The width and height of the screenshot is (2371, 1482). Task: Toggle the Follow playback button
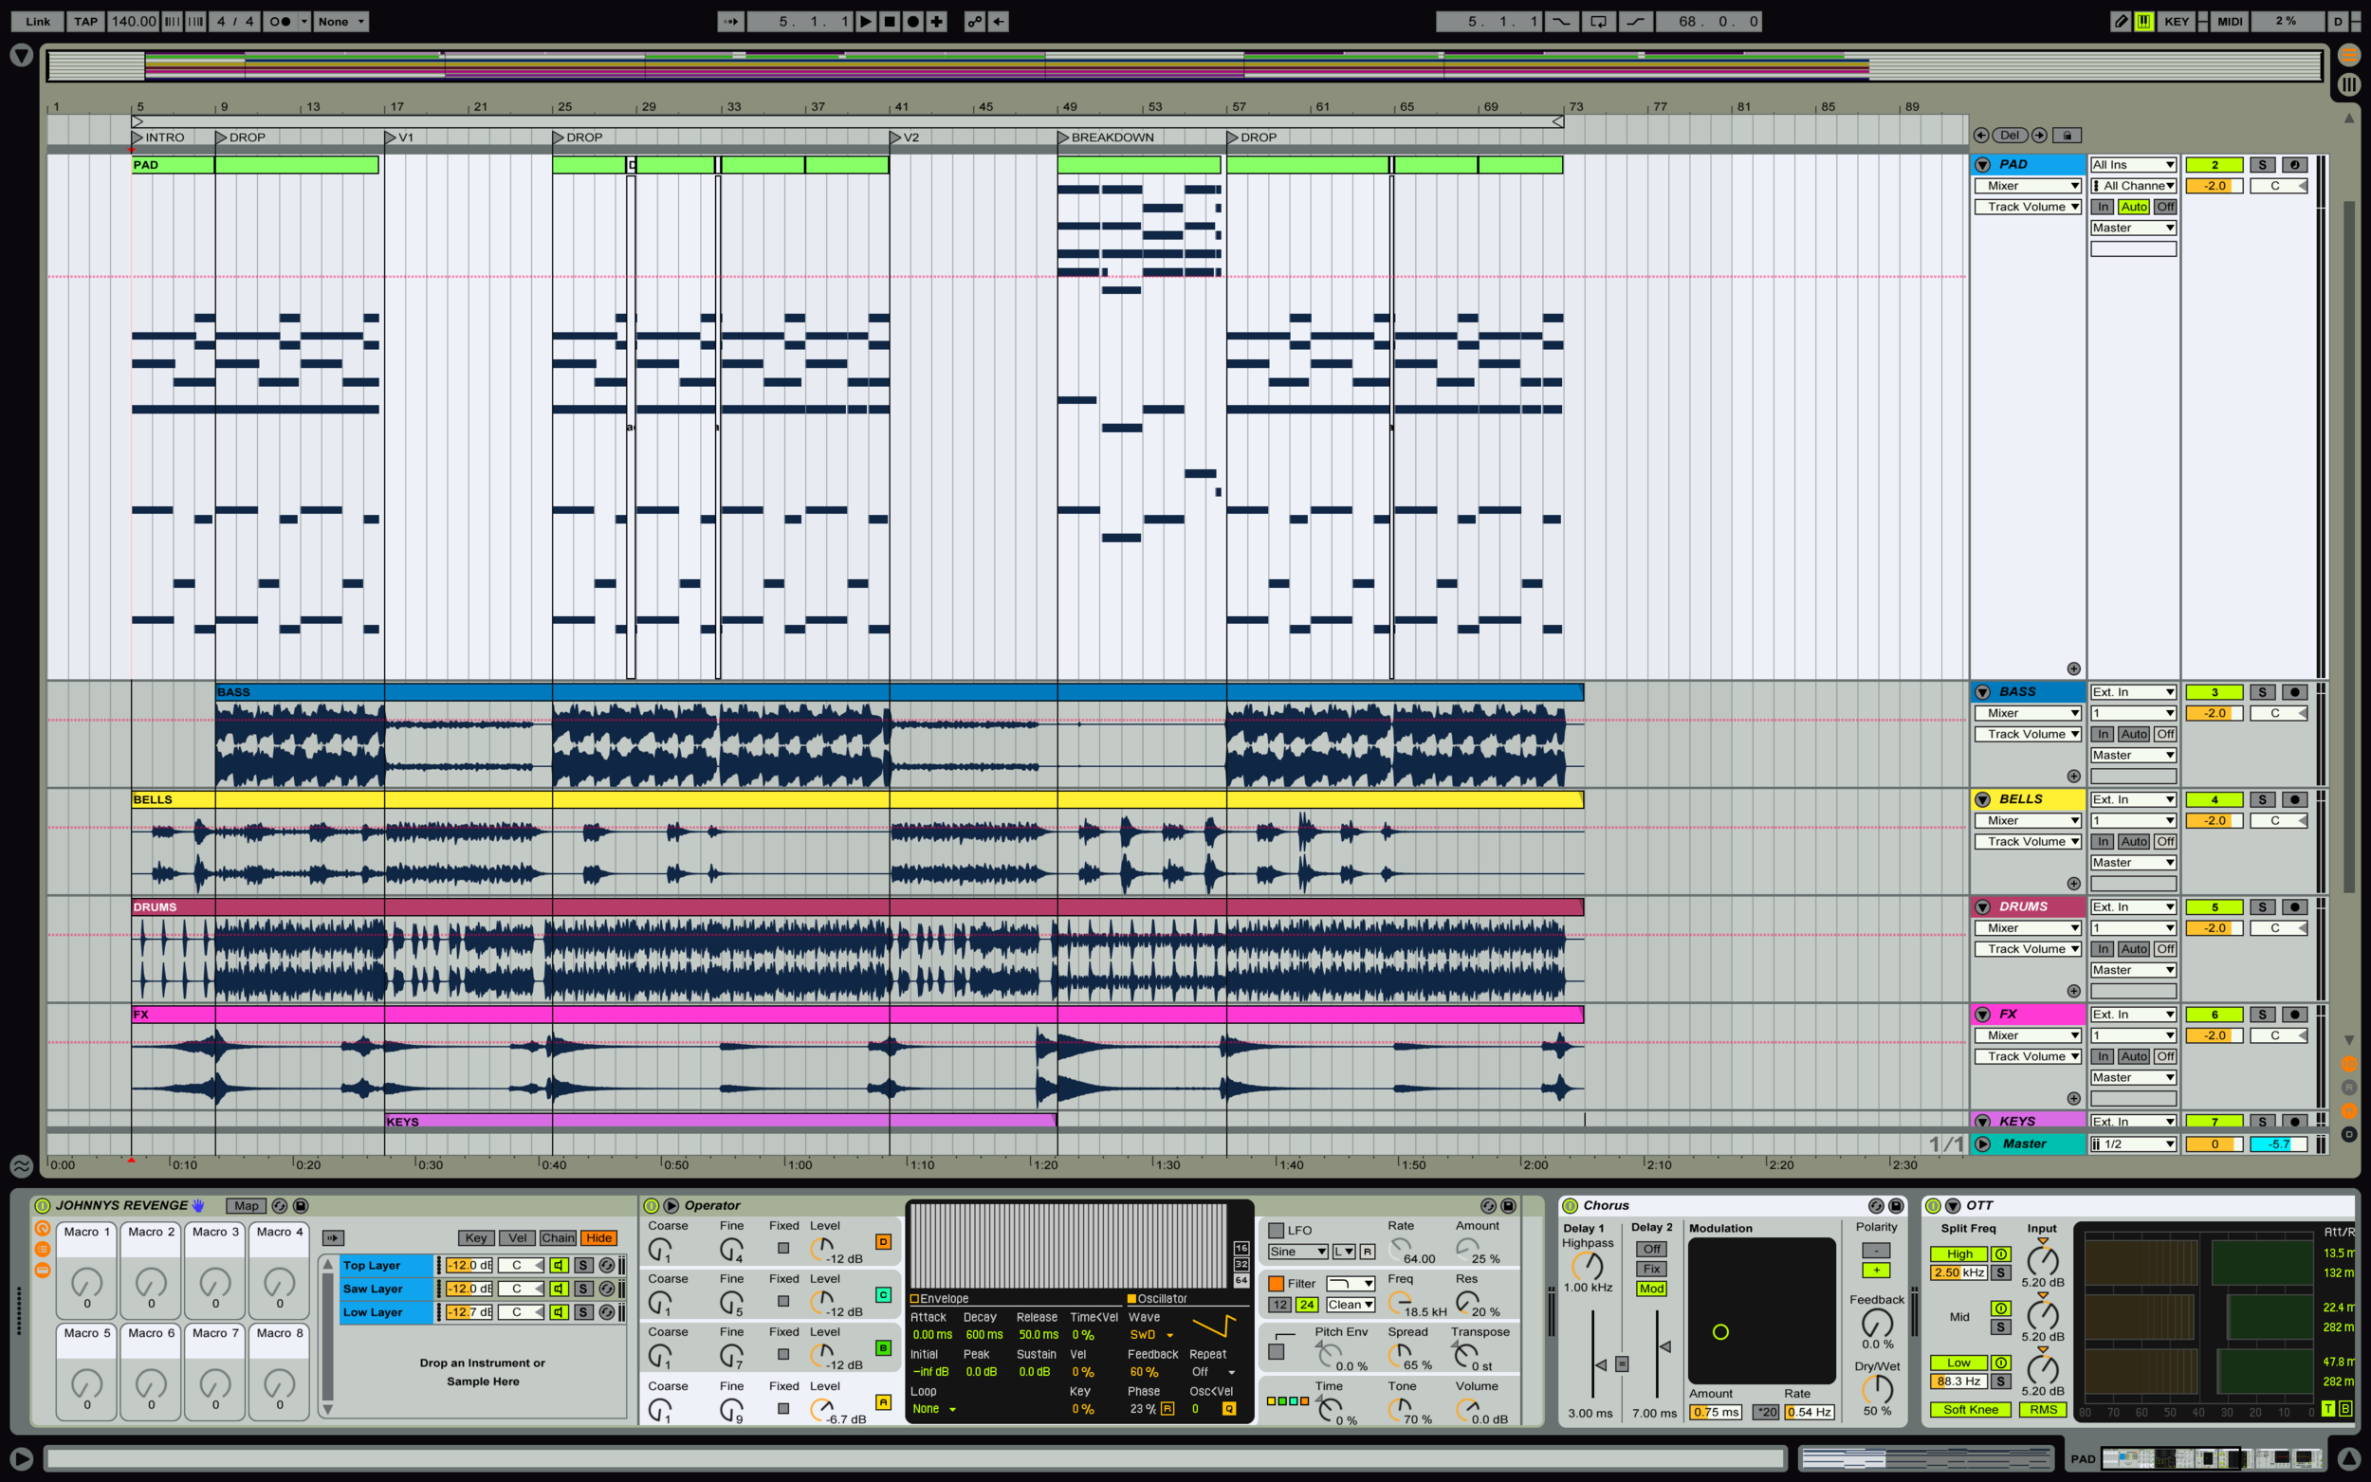pos(730,21)
